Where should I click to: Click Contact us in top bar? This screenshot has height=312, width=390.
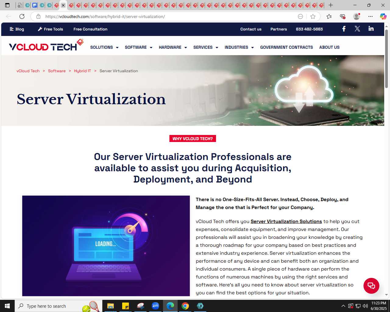click(x=251, y=29)
